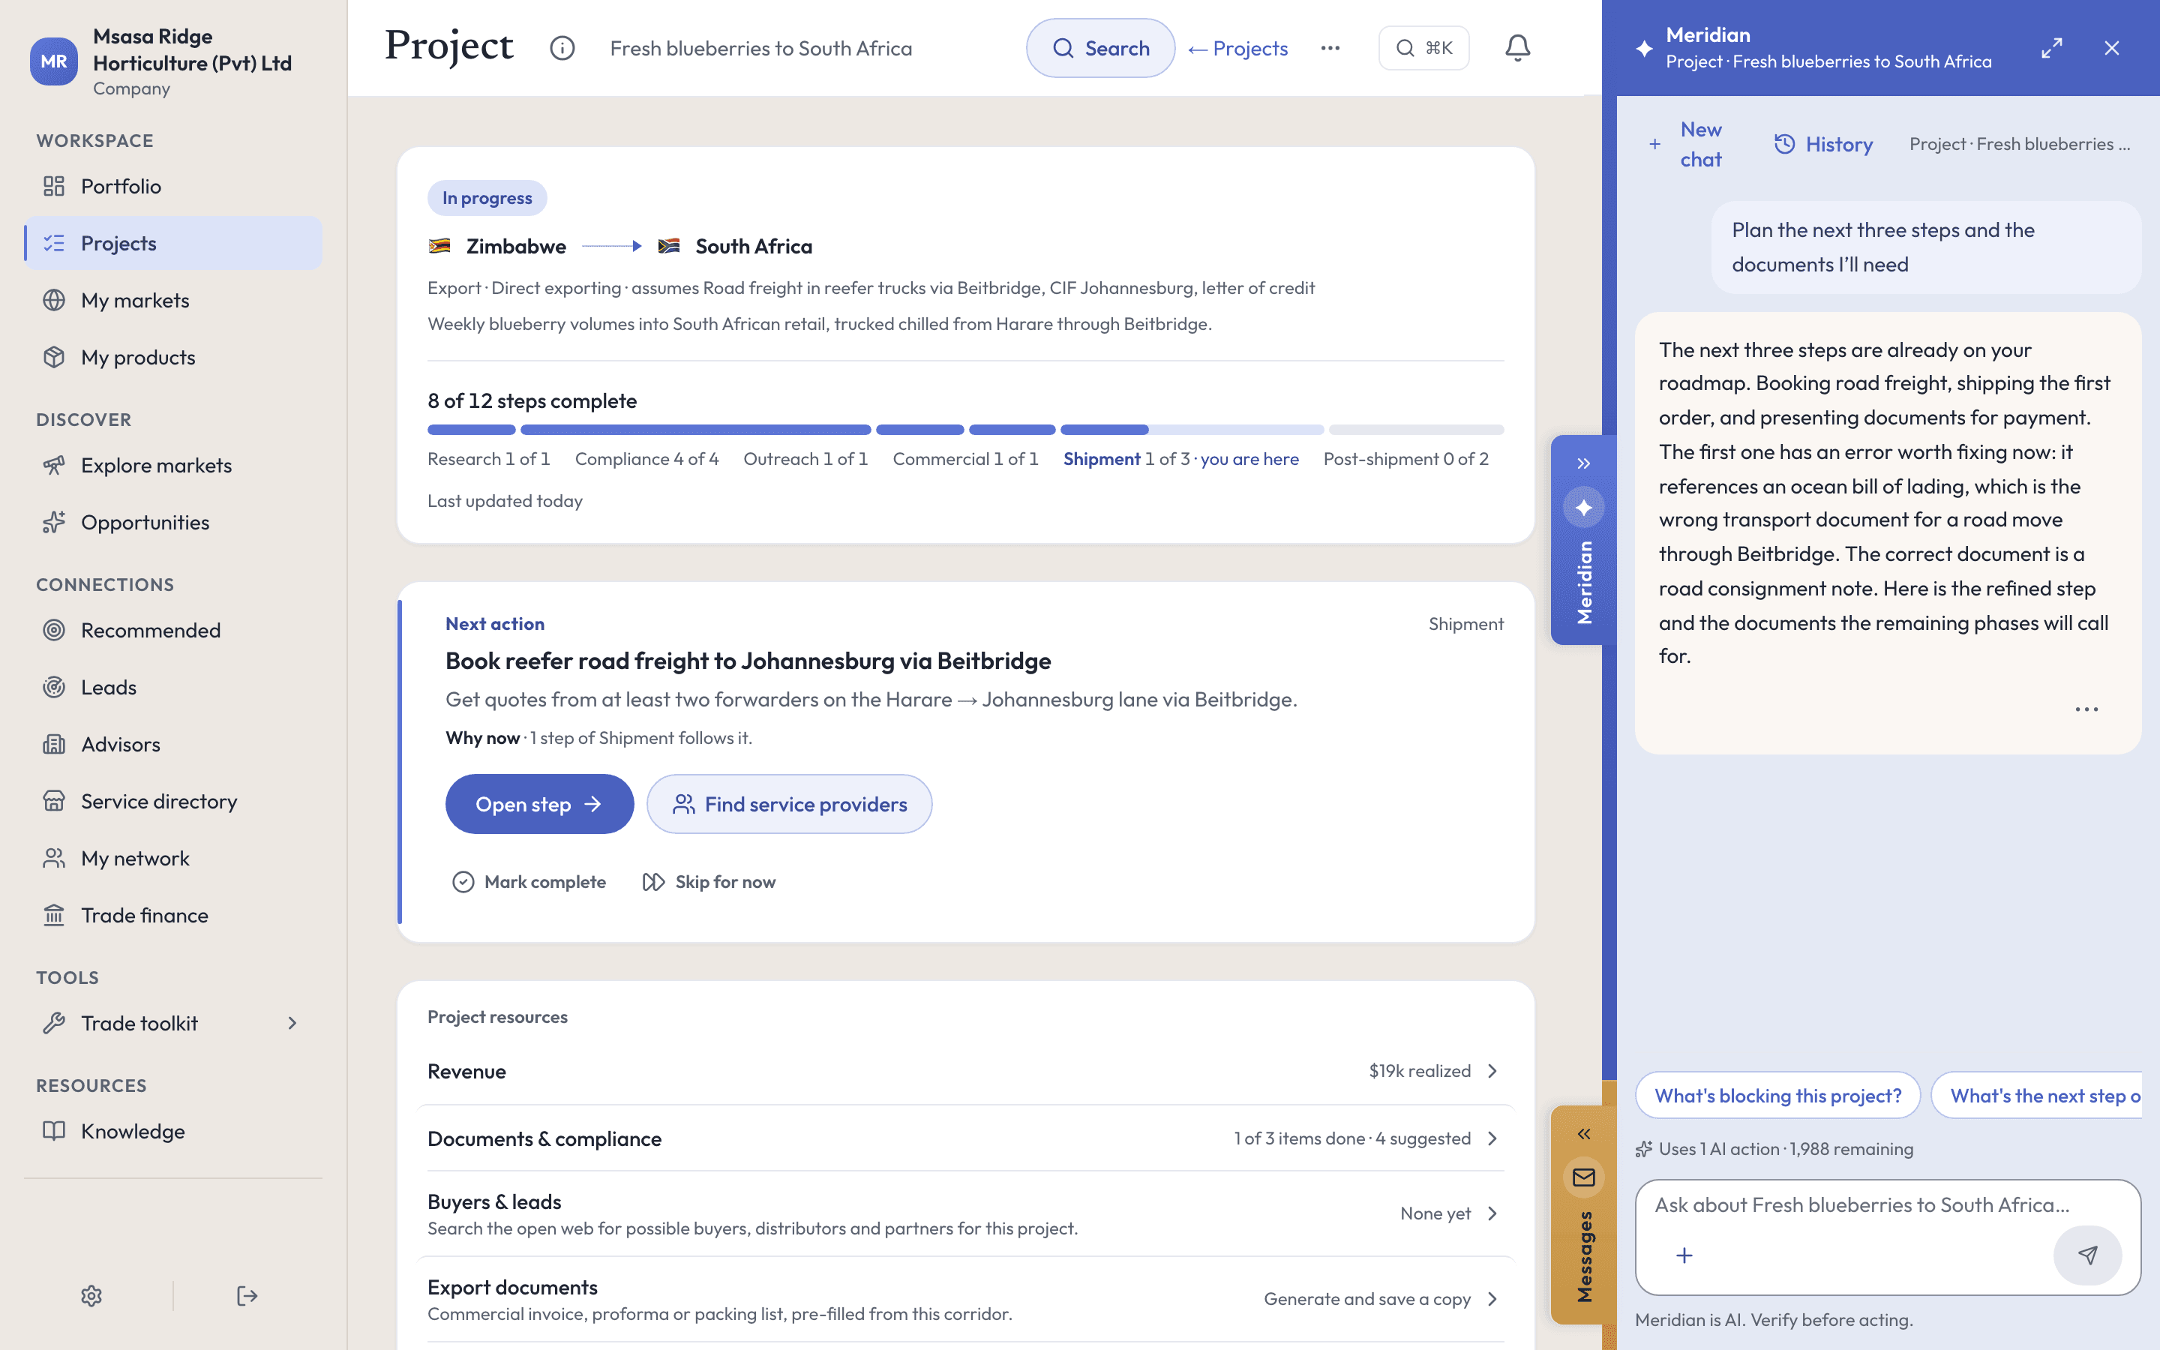Image resolution: width=2160 pixels, height=1350 pixels.
Task: Expand Documents & compliance row
Action: tap(964, 1138)
